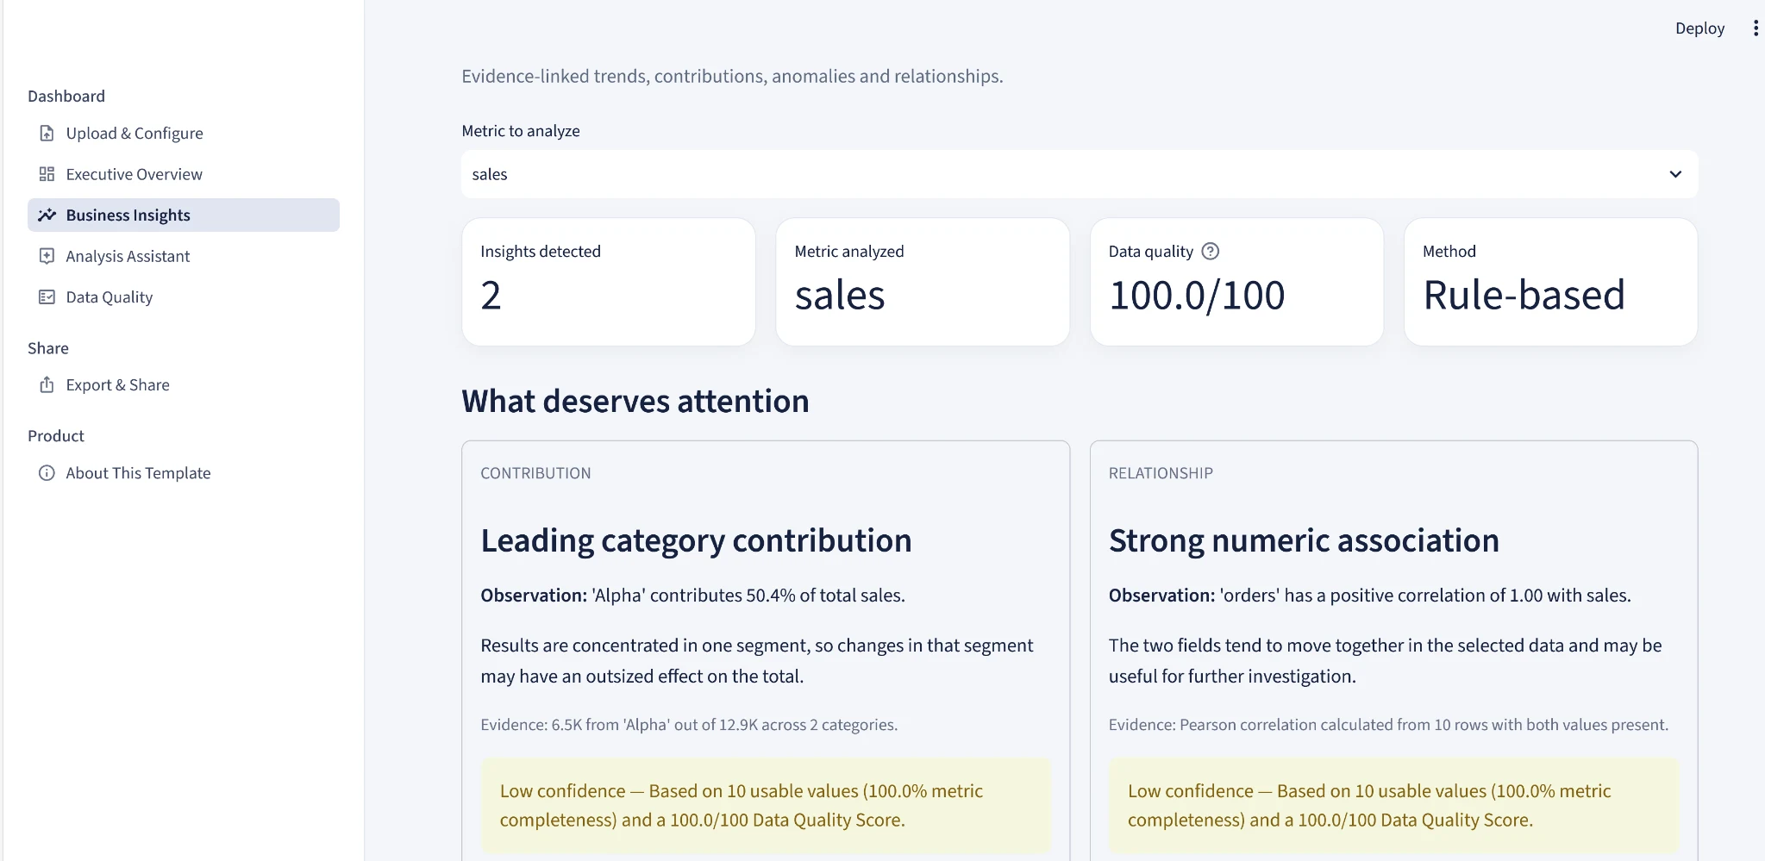Click the Data Quality checklist icon
The height and width of the screenshot is (861, 1765).
[x=47, y=297]
